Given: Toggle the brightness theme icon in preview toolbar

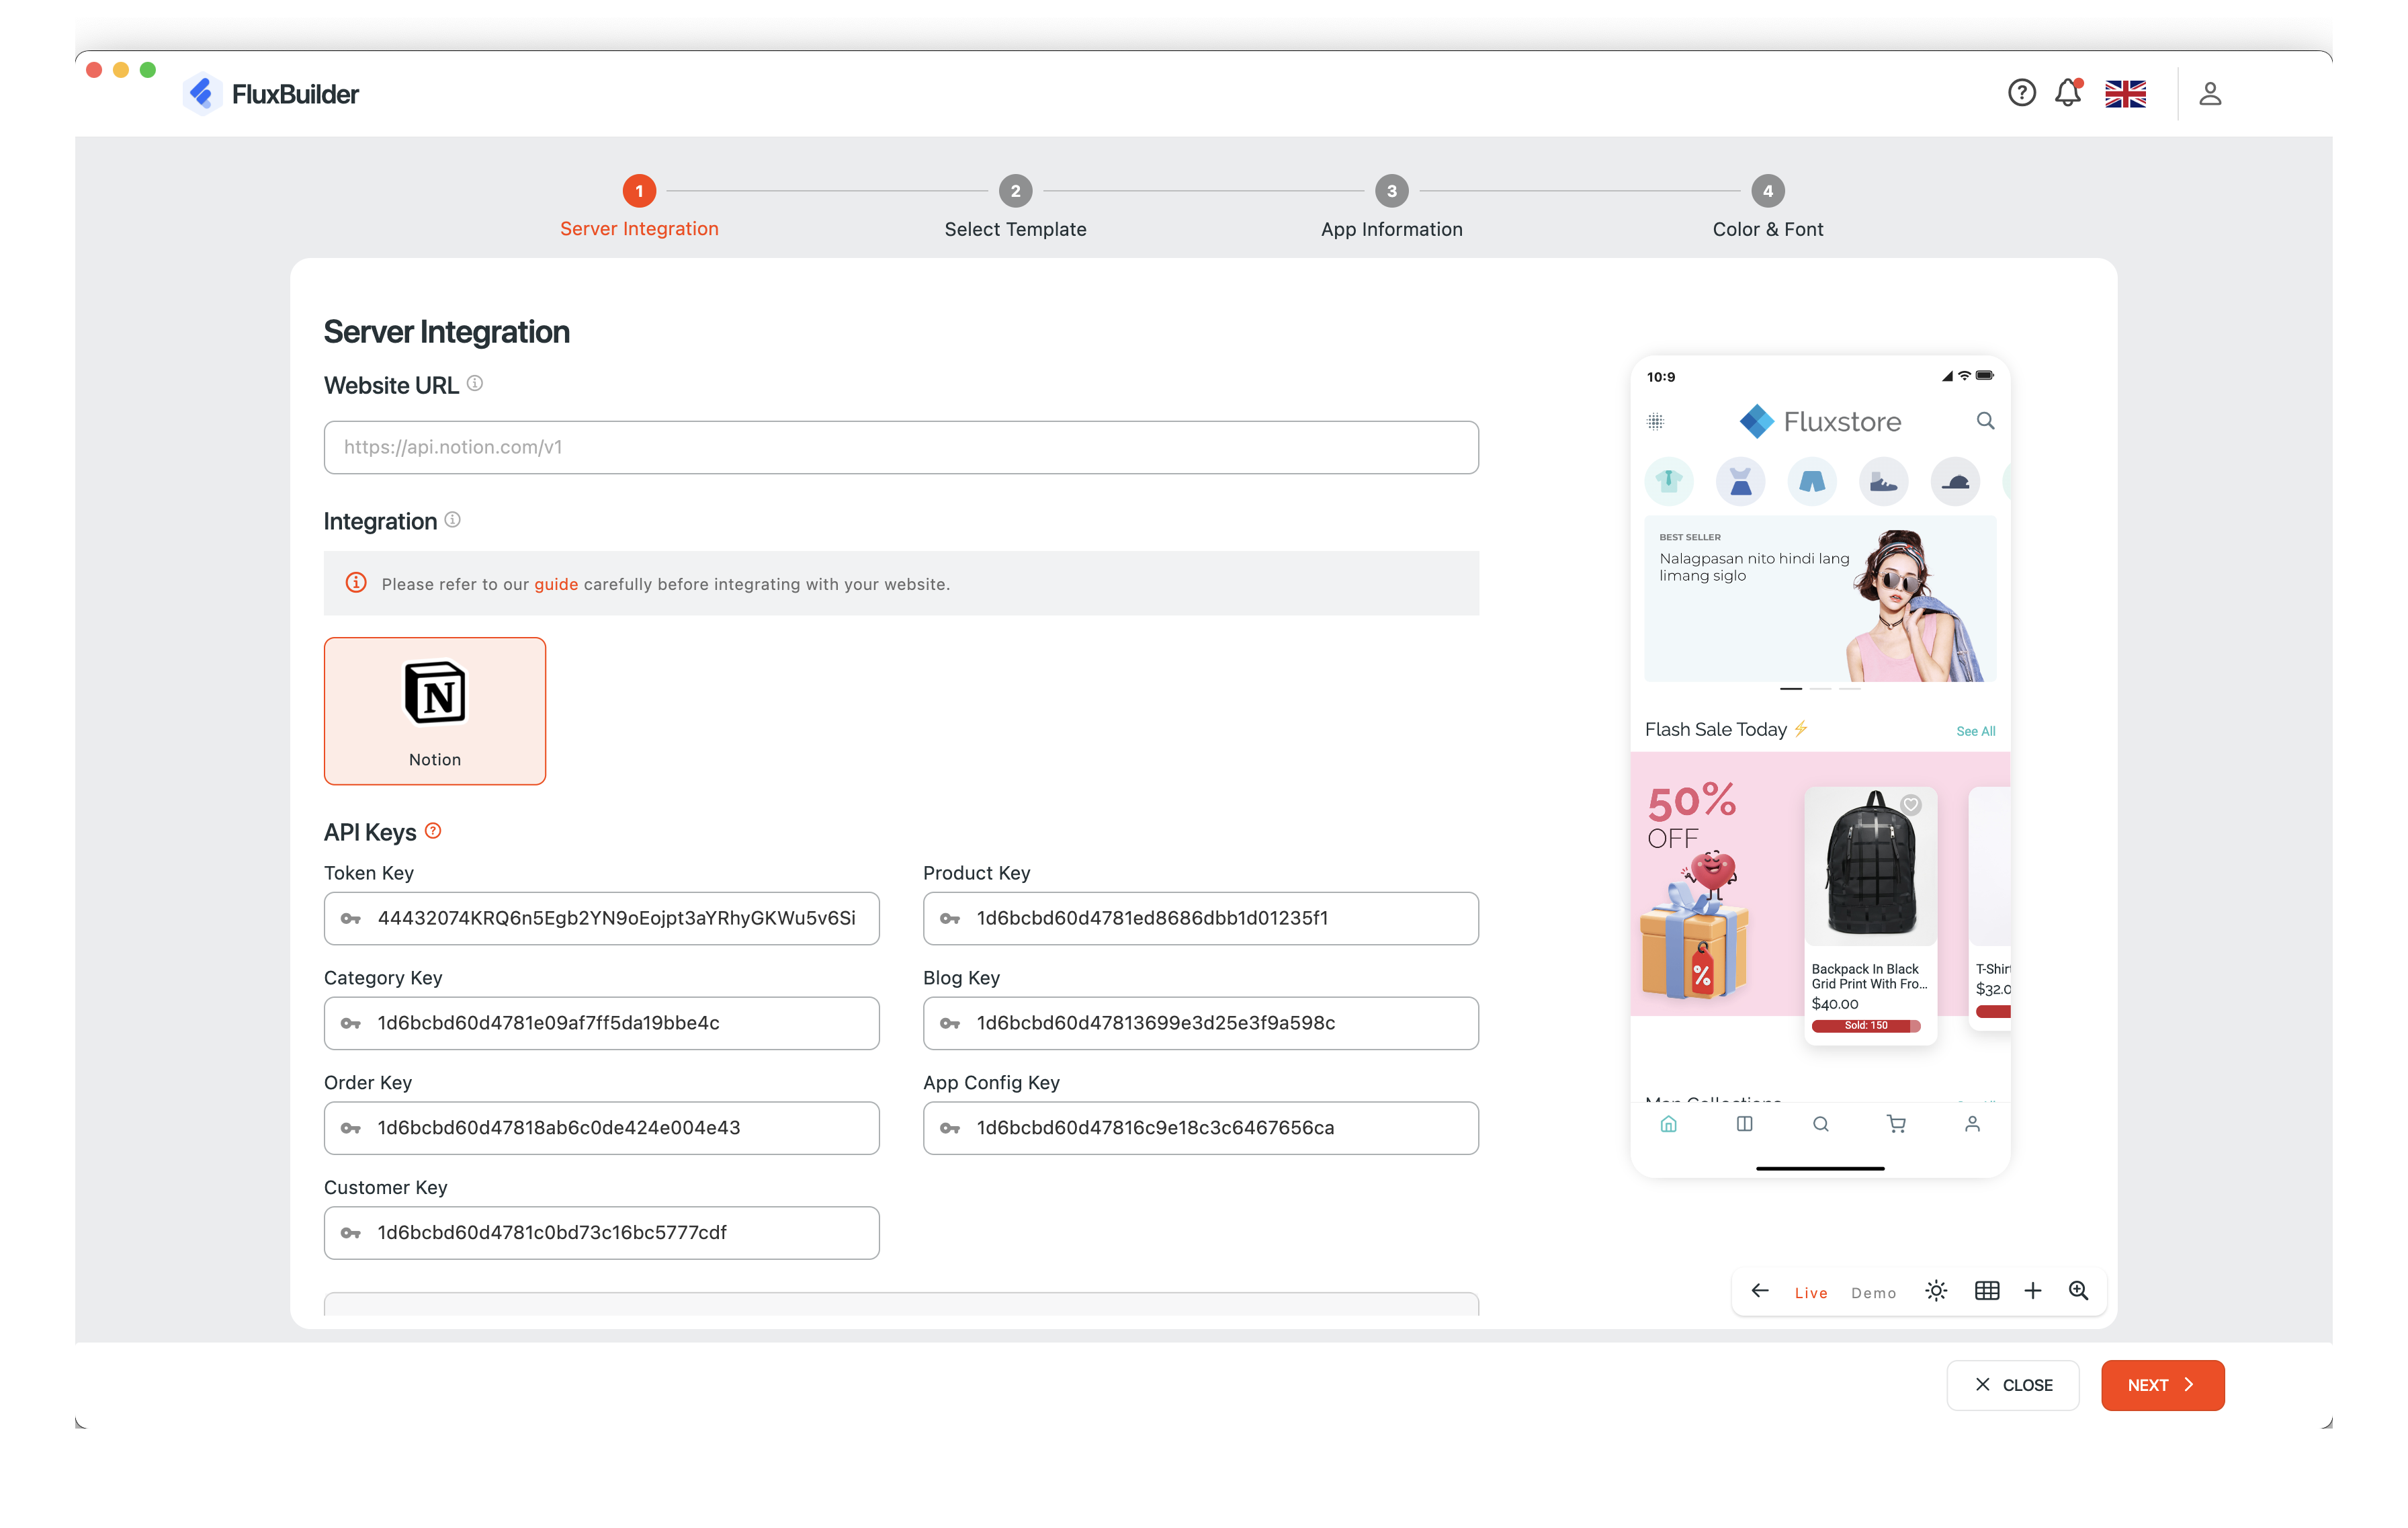Looking at the screenshot, I should (1936, 1291).
